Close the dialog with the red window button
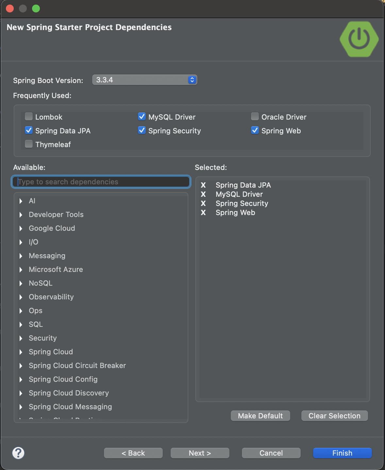The image size is (385, 470). [x=10, y=8]
